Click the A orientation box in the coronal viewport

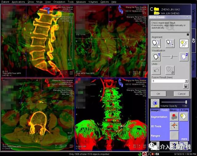(x=143, y=64)
